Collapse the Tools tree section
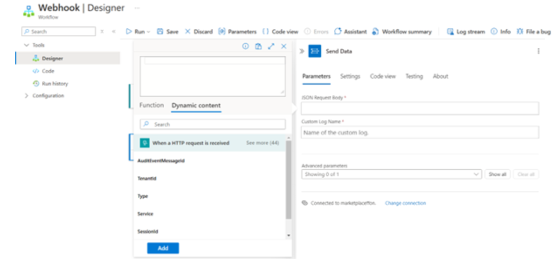 click(x=26, y=45)
